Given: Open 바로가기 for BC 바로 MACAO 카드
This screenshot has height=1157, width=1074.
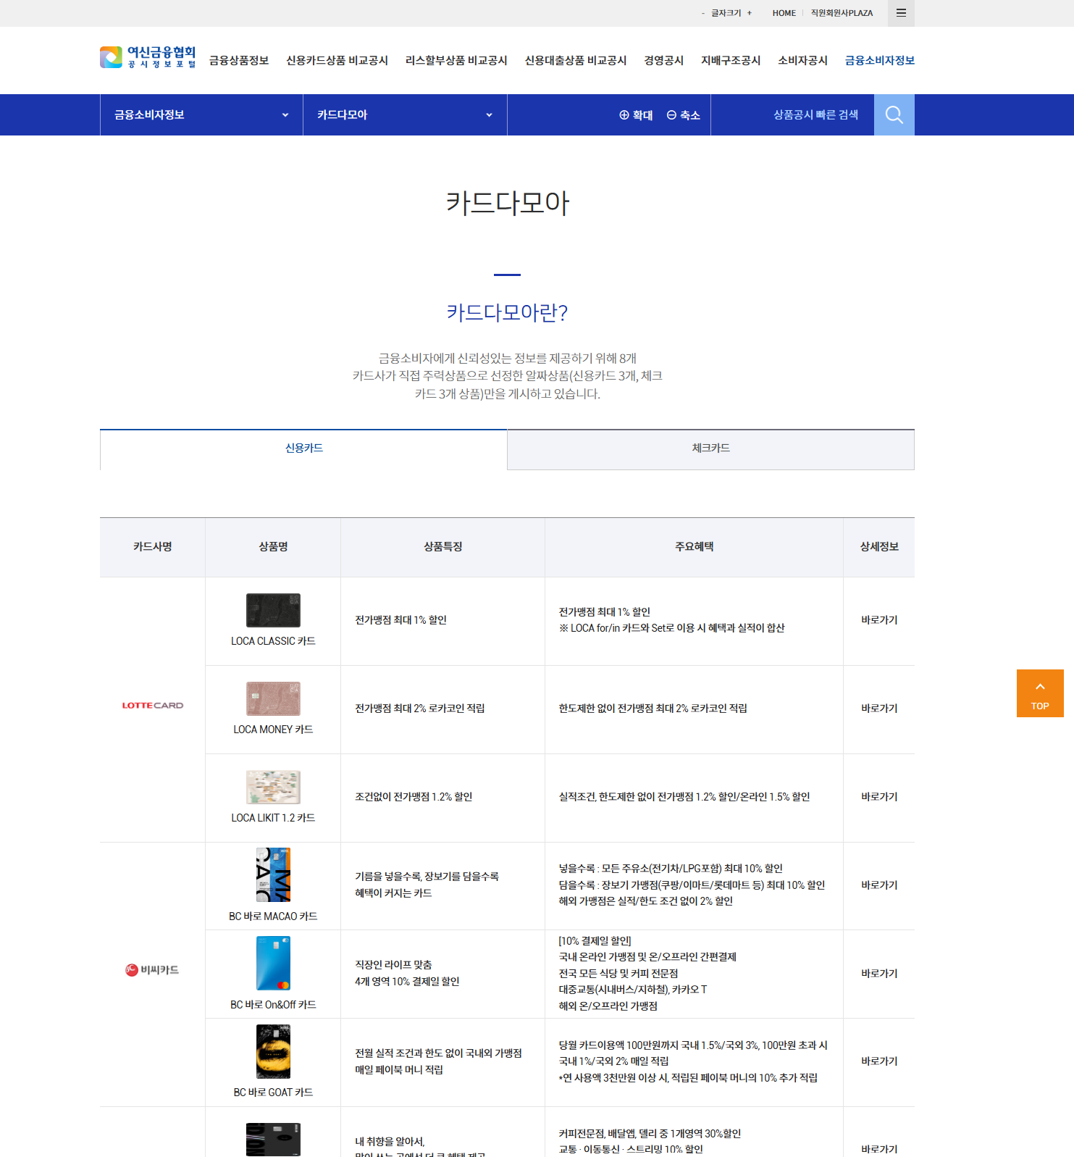Looking at the screenshot, I should [879, 885].
